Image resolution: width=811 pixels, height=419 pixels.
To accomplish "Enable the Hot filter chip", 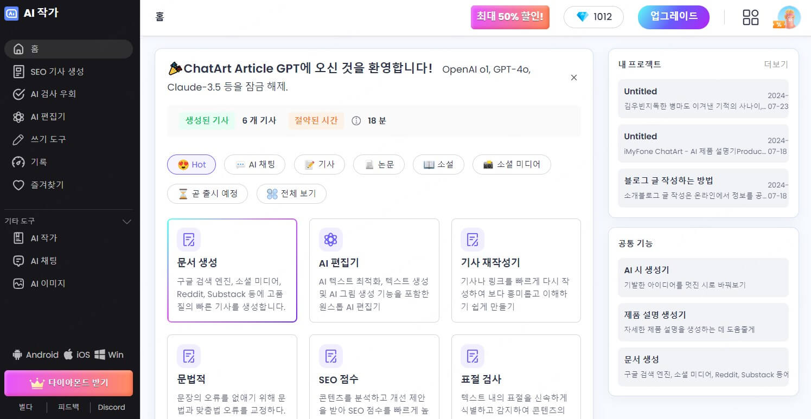I will [x=191, y=164].
